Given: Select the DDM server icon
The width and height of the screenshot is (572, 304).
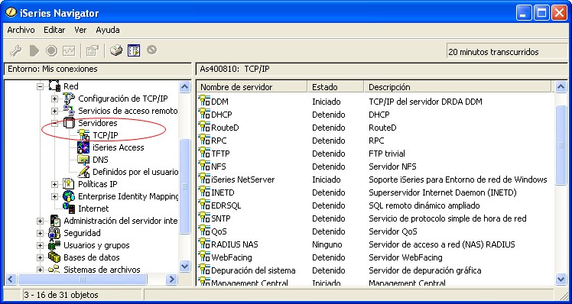Looking at the screenshot, I should click(x=204, y=101).
